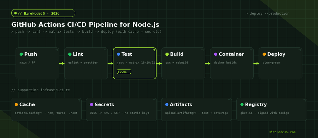Click the 'docker buildx' text
This screenshot has height=138, width=318.
(x=225, y=63)
